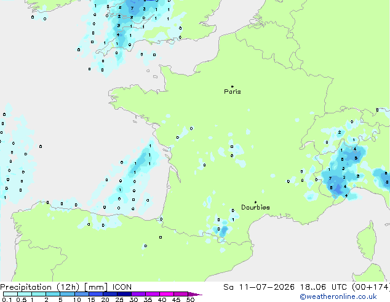Click the Paris city label

(233, 92)
